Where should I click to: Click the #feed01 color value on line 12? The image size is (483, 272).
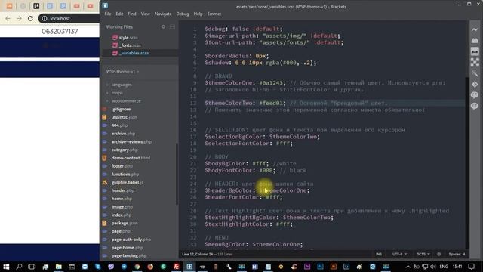[x=271, y=103]
